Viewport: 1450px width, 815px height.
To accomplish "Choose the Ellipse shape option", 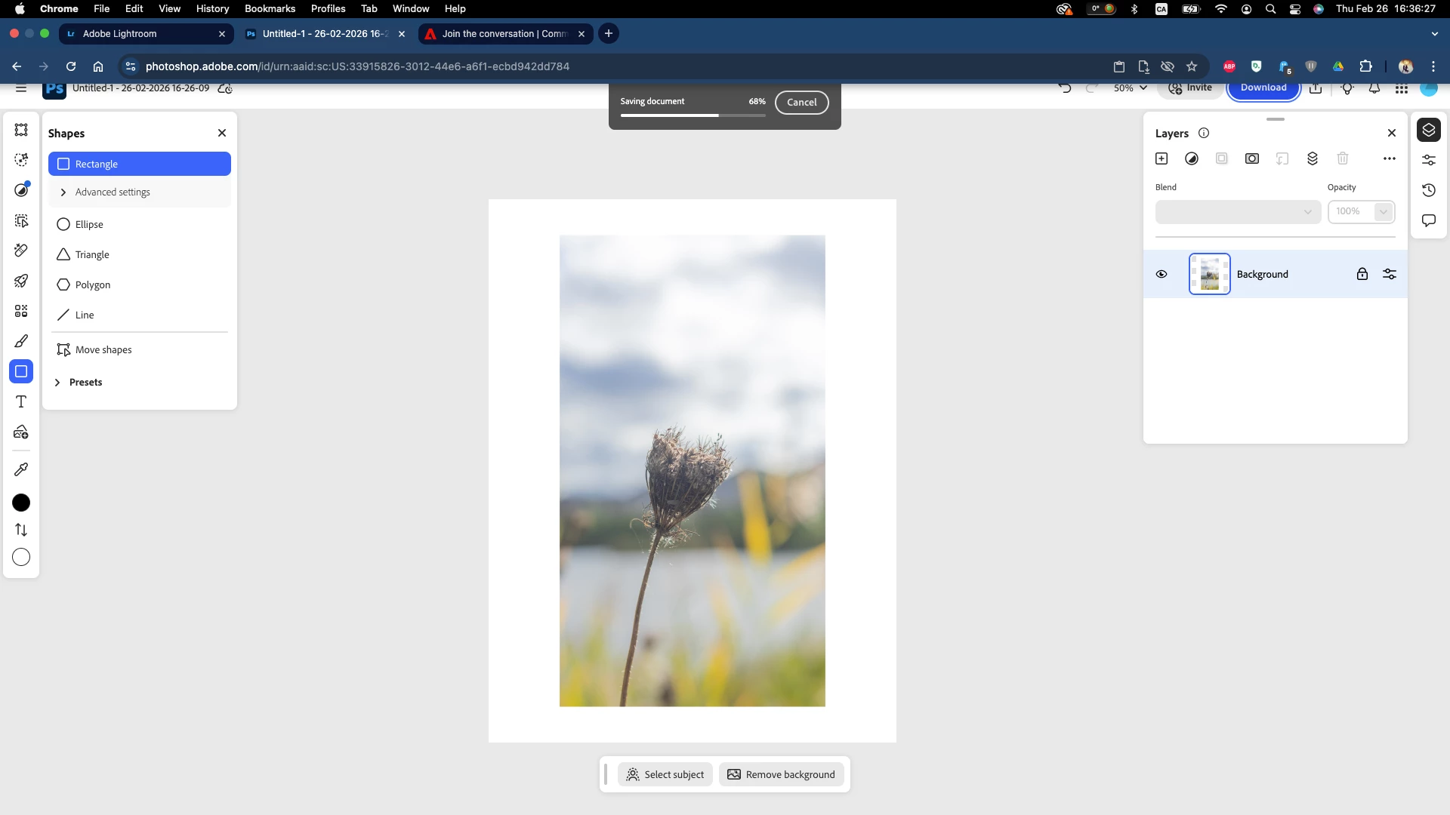I will (x=89, y=224).
